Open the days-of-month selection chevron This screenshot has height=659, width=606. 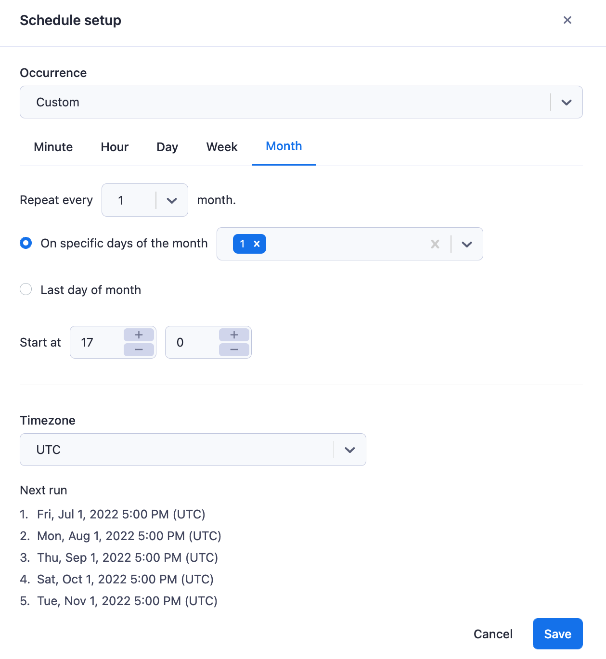tap(466, 244)
